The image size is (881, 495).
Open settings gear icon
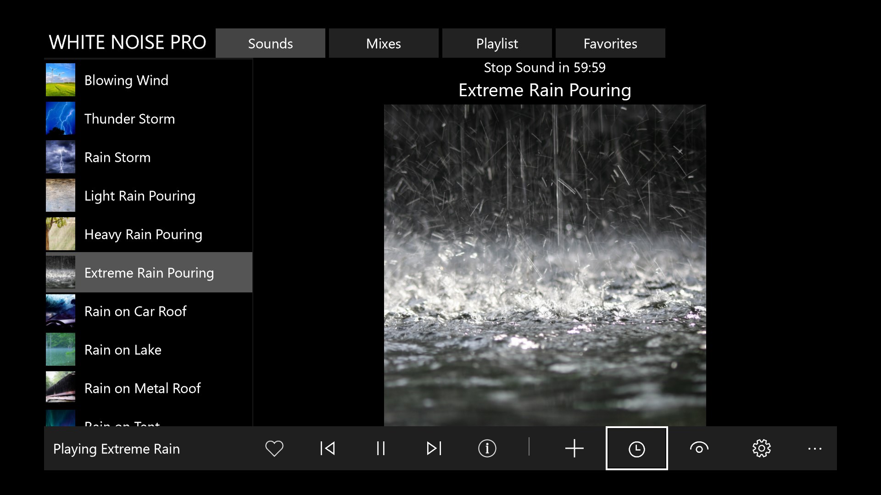coord(761,448)
